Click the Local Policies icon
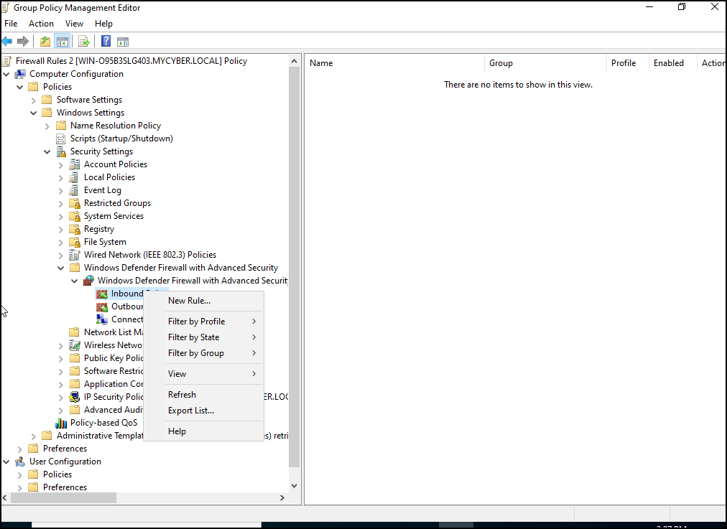727x529 pixels. (x=74, y=177)
